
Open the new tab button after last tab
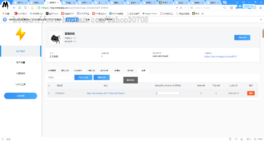(x=225, y=2)
